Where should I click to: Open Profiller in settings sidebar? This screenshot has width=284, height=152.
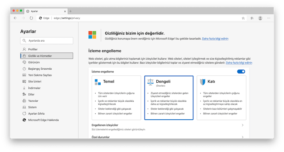tap(33, 49)
